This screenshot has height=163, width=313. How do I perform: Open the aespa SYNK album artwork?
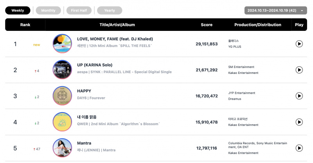pos(62,70)
